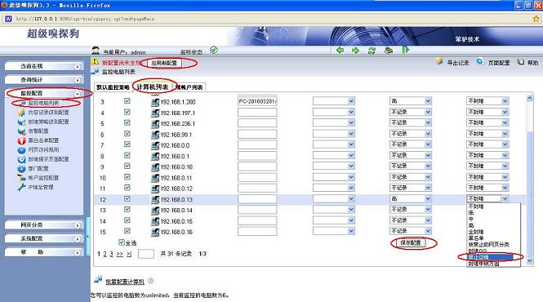Click the computer icon beside 192.168.1.200
Image resolution: width=543 pixels, height=302 pixels.
[155, 102]
